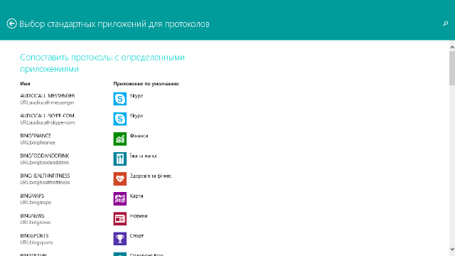Image resolution: width=455 pixels, height=256 pixels.
Task: Click the green Finance app icon
Action: (120, 139)
